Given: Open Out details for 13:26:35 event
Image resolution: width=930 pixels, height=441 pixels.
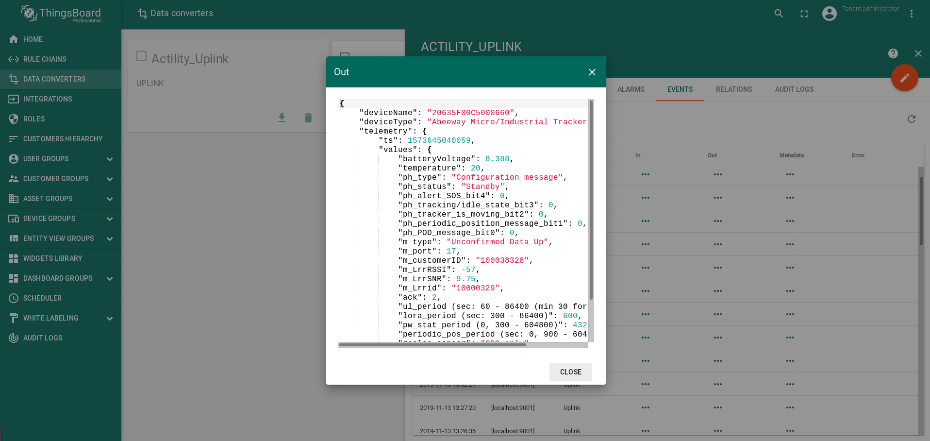Looking at the screenshot, I should (x=718, y=431).
